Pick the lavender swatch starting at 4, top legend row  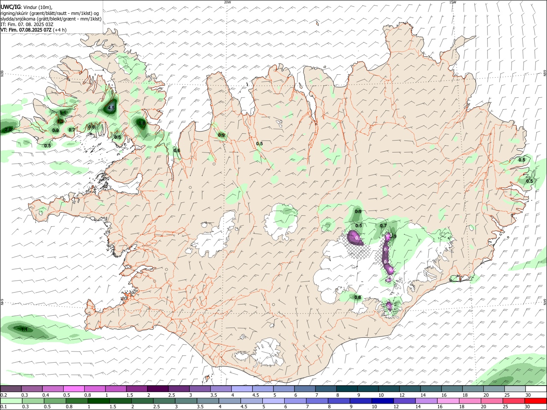pyautogui.click(x=241, y=389)
